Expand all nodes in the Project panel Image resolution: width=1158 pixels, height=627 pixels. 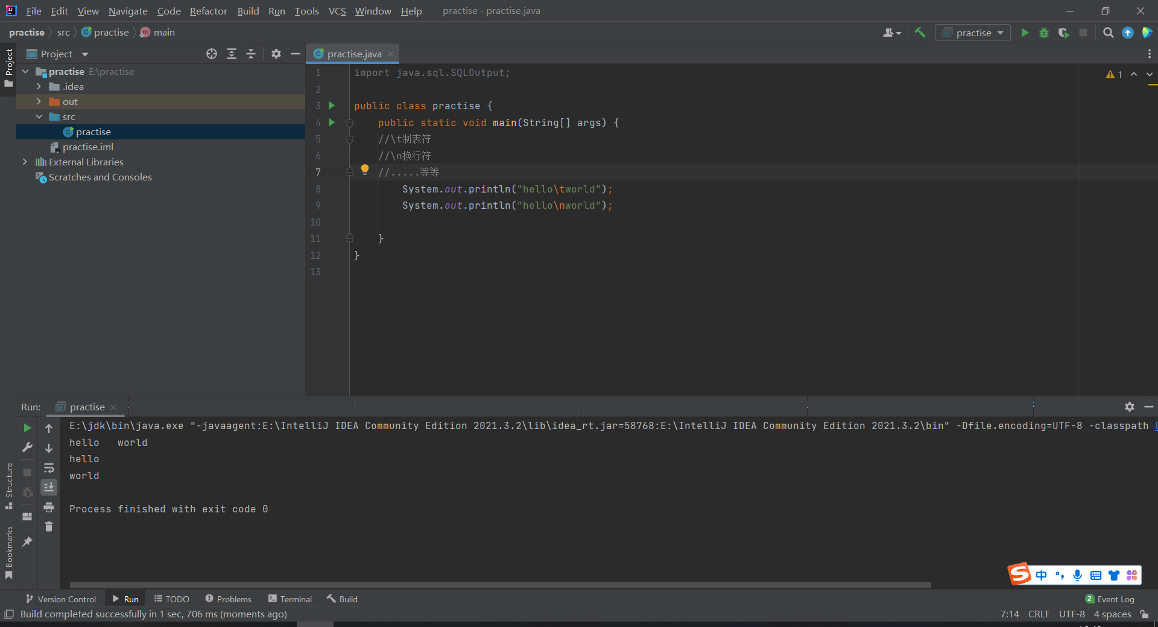pos(232,54)
